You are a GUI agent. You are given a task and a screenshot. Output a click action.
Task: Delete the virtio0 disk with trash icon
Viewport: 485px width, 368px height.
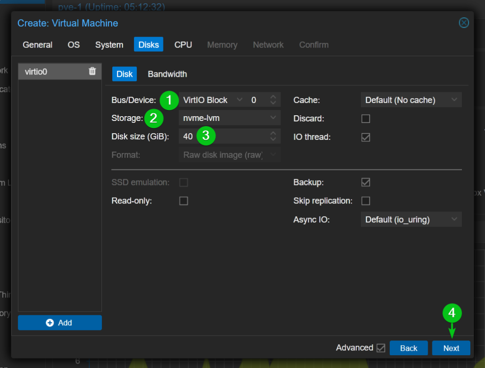(92, 71)
